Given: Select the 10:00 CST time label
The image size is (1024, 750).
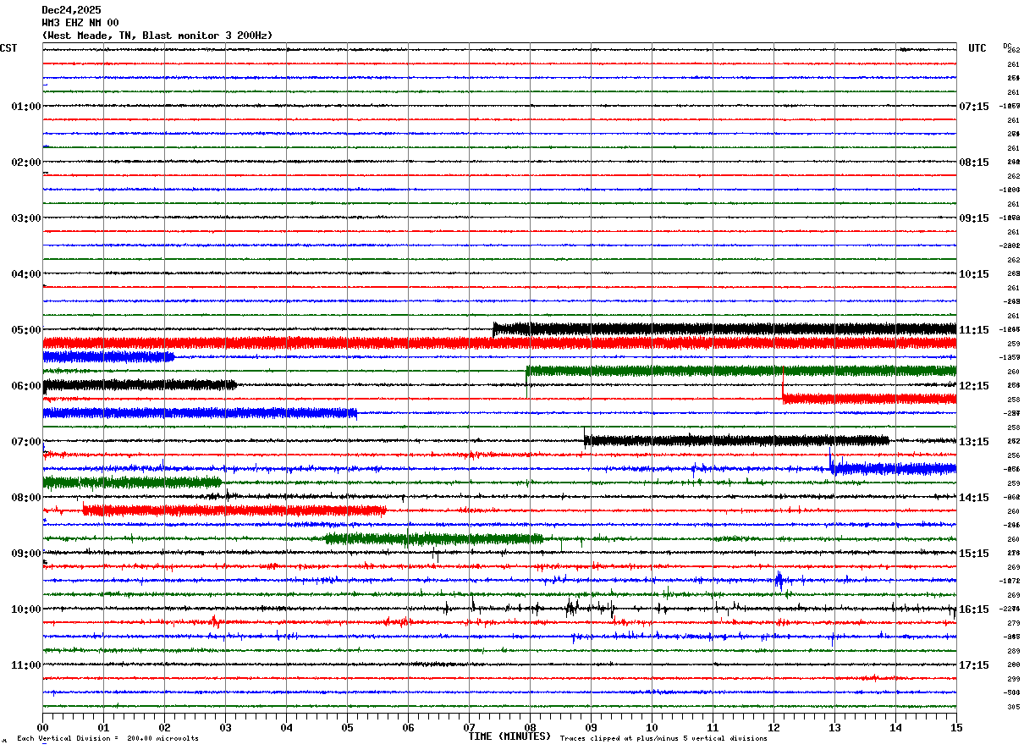Looking at the screenshot, I should pos(26,609).
